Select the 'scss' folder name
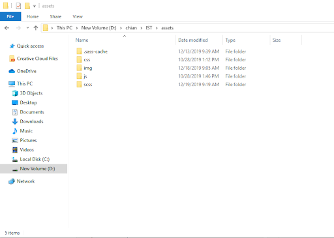The height and width of the screenshot is (238, 334). coord(88,85)
